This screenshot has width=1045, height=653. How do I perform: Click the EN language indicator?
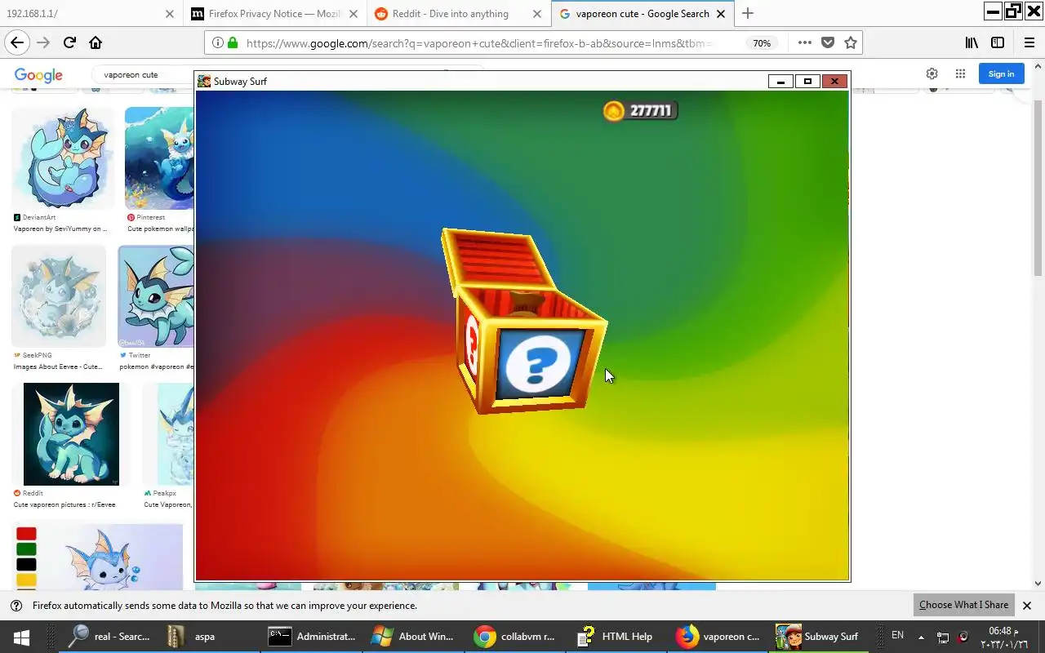tap(897, 635)
